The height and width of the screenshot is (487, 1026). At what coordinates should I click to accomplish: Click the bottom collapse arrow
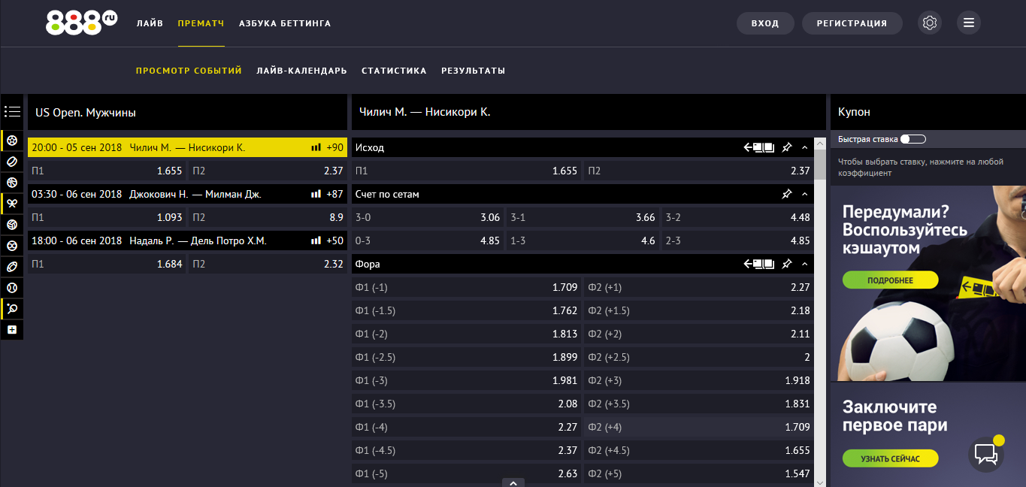point(513,482)
